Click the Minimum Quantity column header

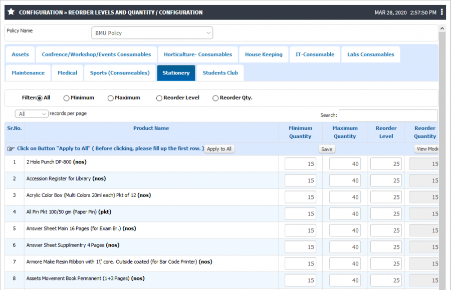coord(300,132)
